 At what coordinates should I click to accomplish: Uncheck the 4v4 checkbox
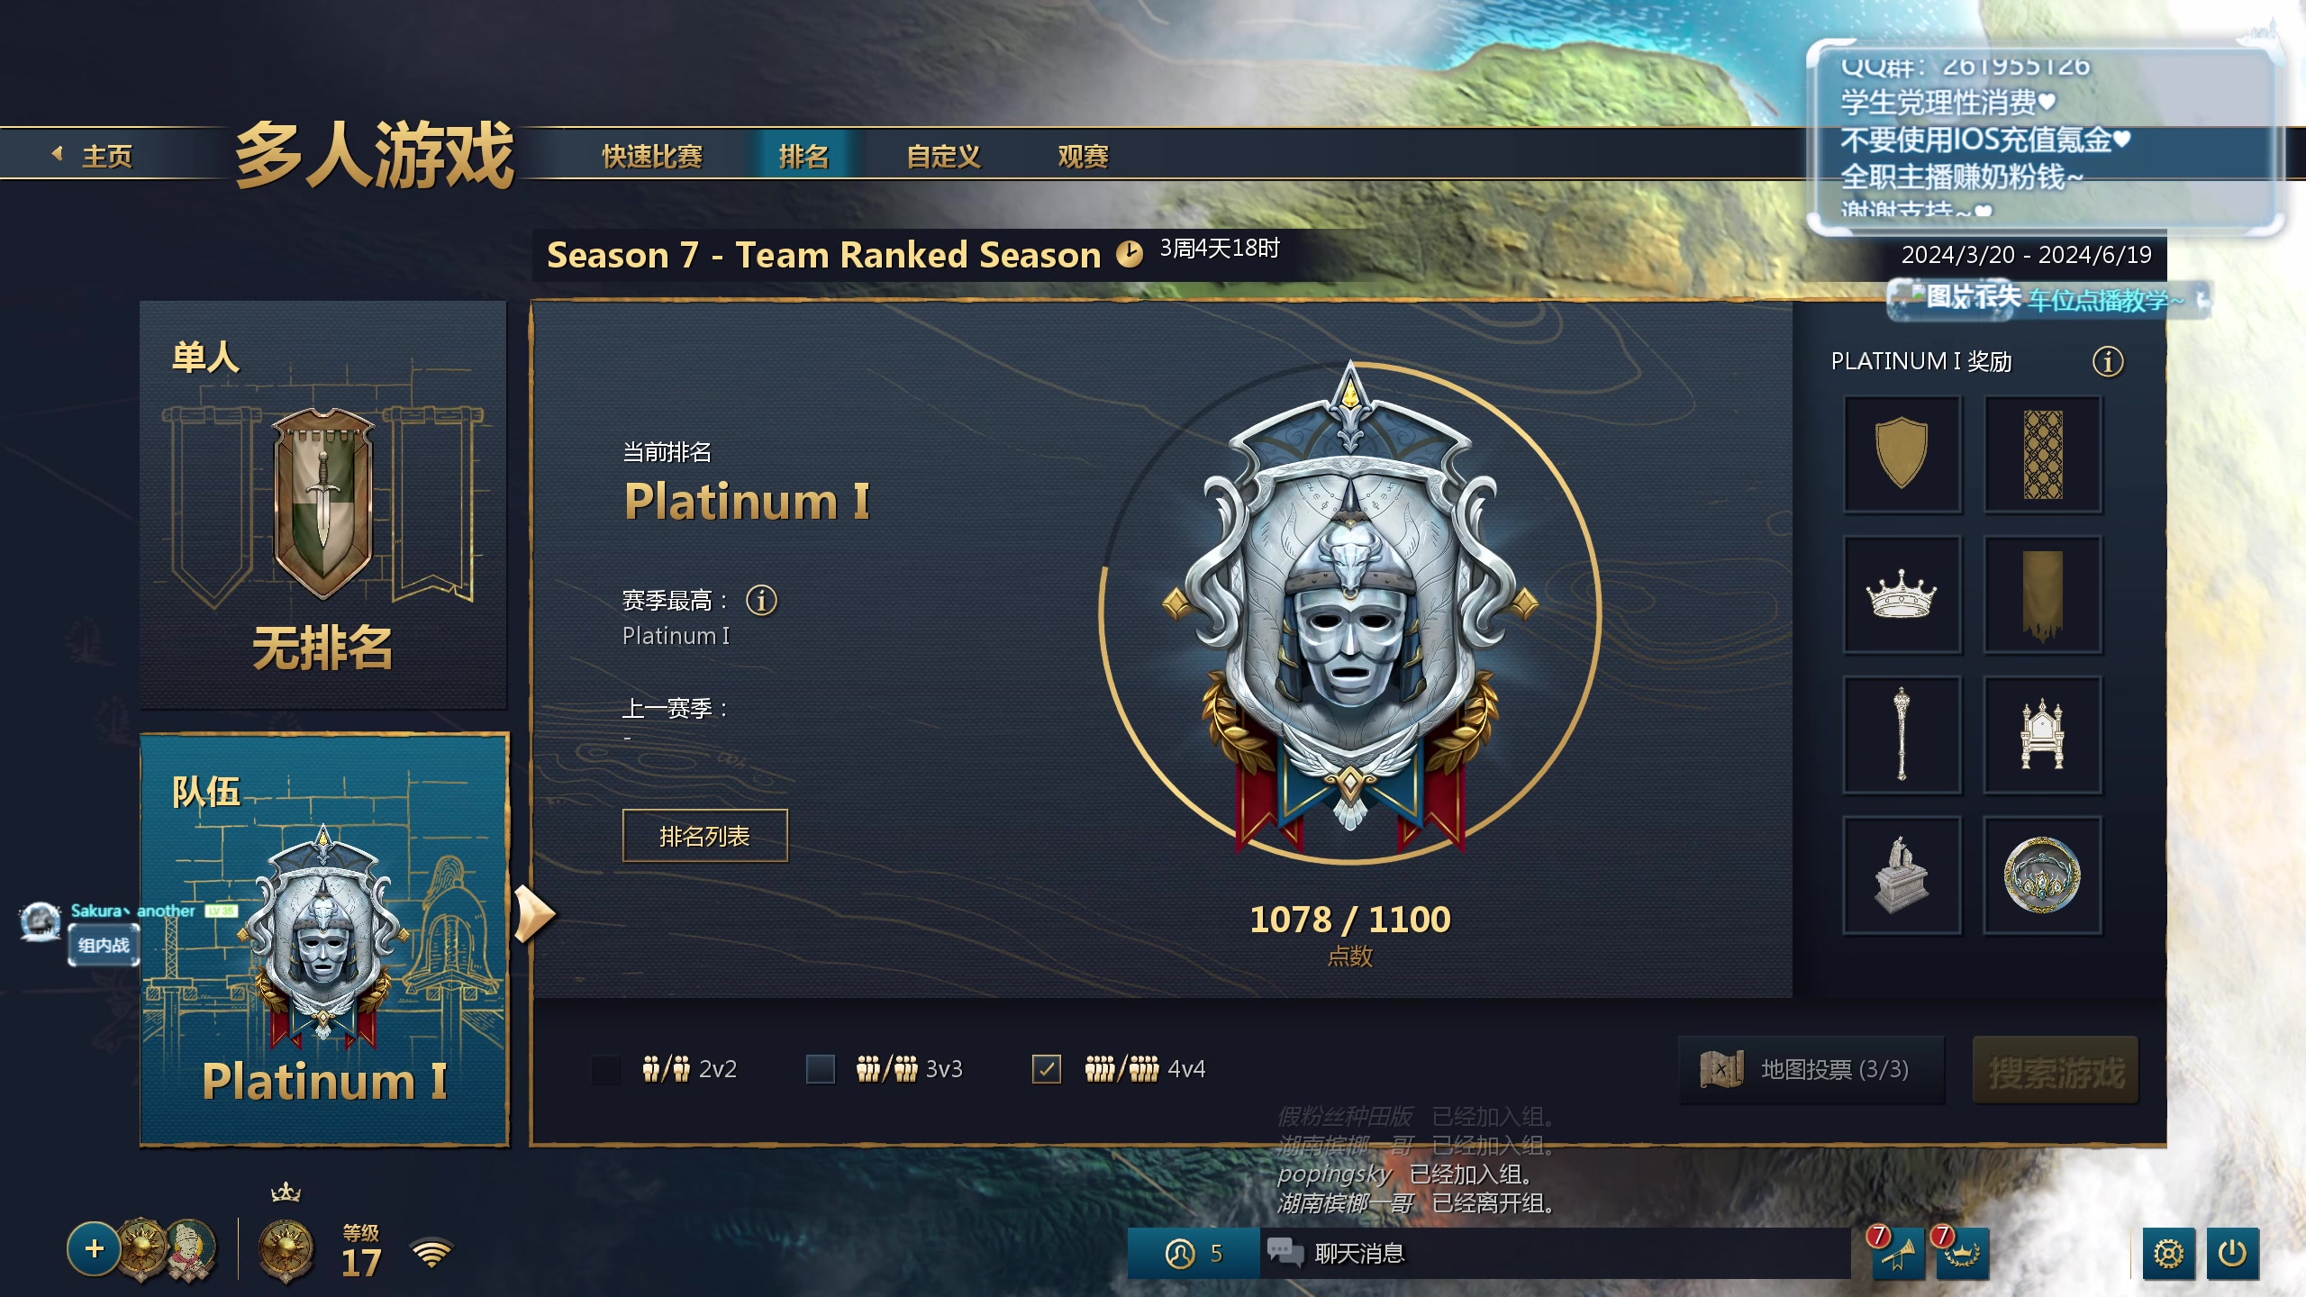[x=1046, y=1069]
